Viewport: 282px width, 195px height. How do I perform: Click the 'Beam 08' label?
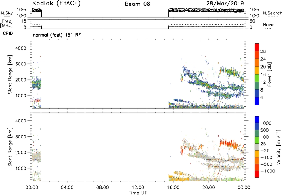(x=137, y=4)
